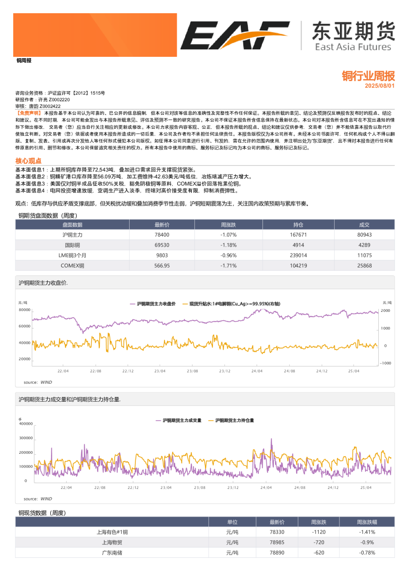
Task: Click the orange marker for 沪铜期货主力持仓量 legend
Action: (211, 420)
